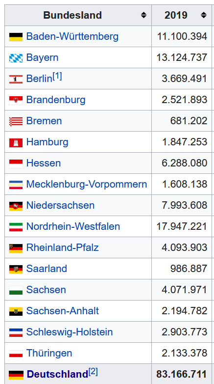Click the Berlin bear flag icon
Viewport: 214px width, 384px height.
coord(16,79)
